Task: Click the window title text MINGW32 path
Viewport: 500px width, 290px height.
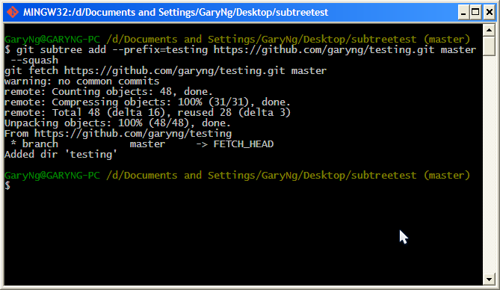Action: click(x=176, y=13)
